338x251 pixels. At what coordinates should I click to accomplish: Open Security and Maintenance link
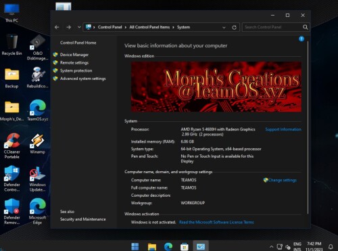[82, 219]
